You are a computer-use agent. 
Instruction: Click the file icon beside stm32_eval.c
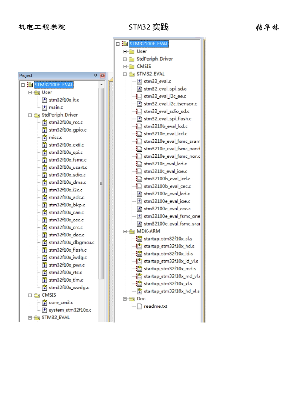point(140,81)
